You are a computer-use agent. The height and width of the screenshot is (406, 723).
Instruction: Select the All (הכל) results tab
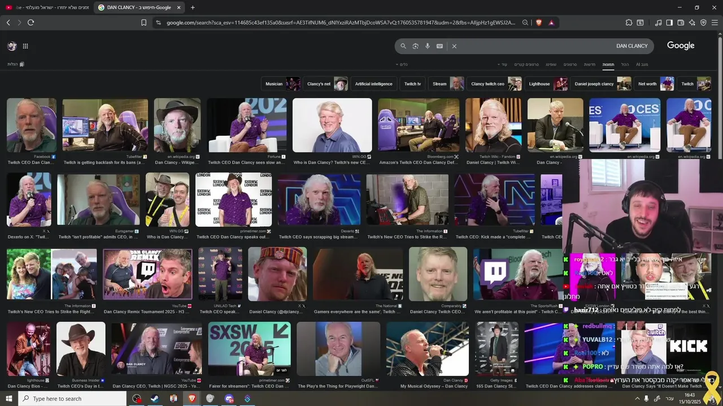(625, 64)
